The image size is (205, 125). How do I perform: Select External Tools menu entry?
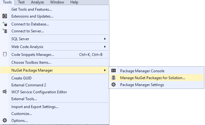point(24,99)
